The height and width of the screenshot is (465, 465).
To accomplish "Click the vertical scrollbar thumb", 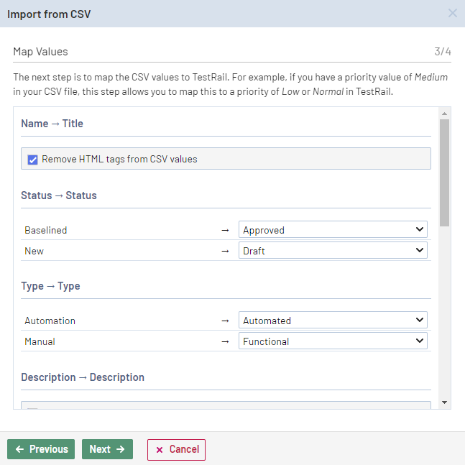I will [445, 172].
